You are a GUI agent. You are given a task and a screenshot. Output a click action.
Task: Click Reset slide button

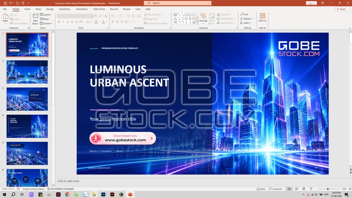click(x=44, y=19)
